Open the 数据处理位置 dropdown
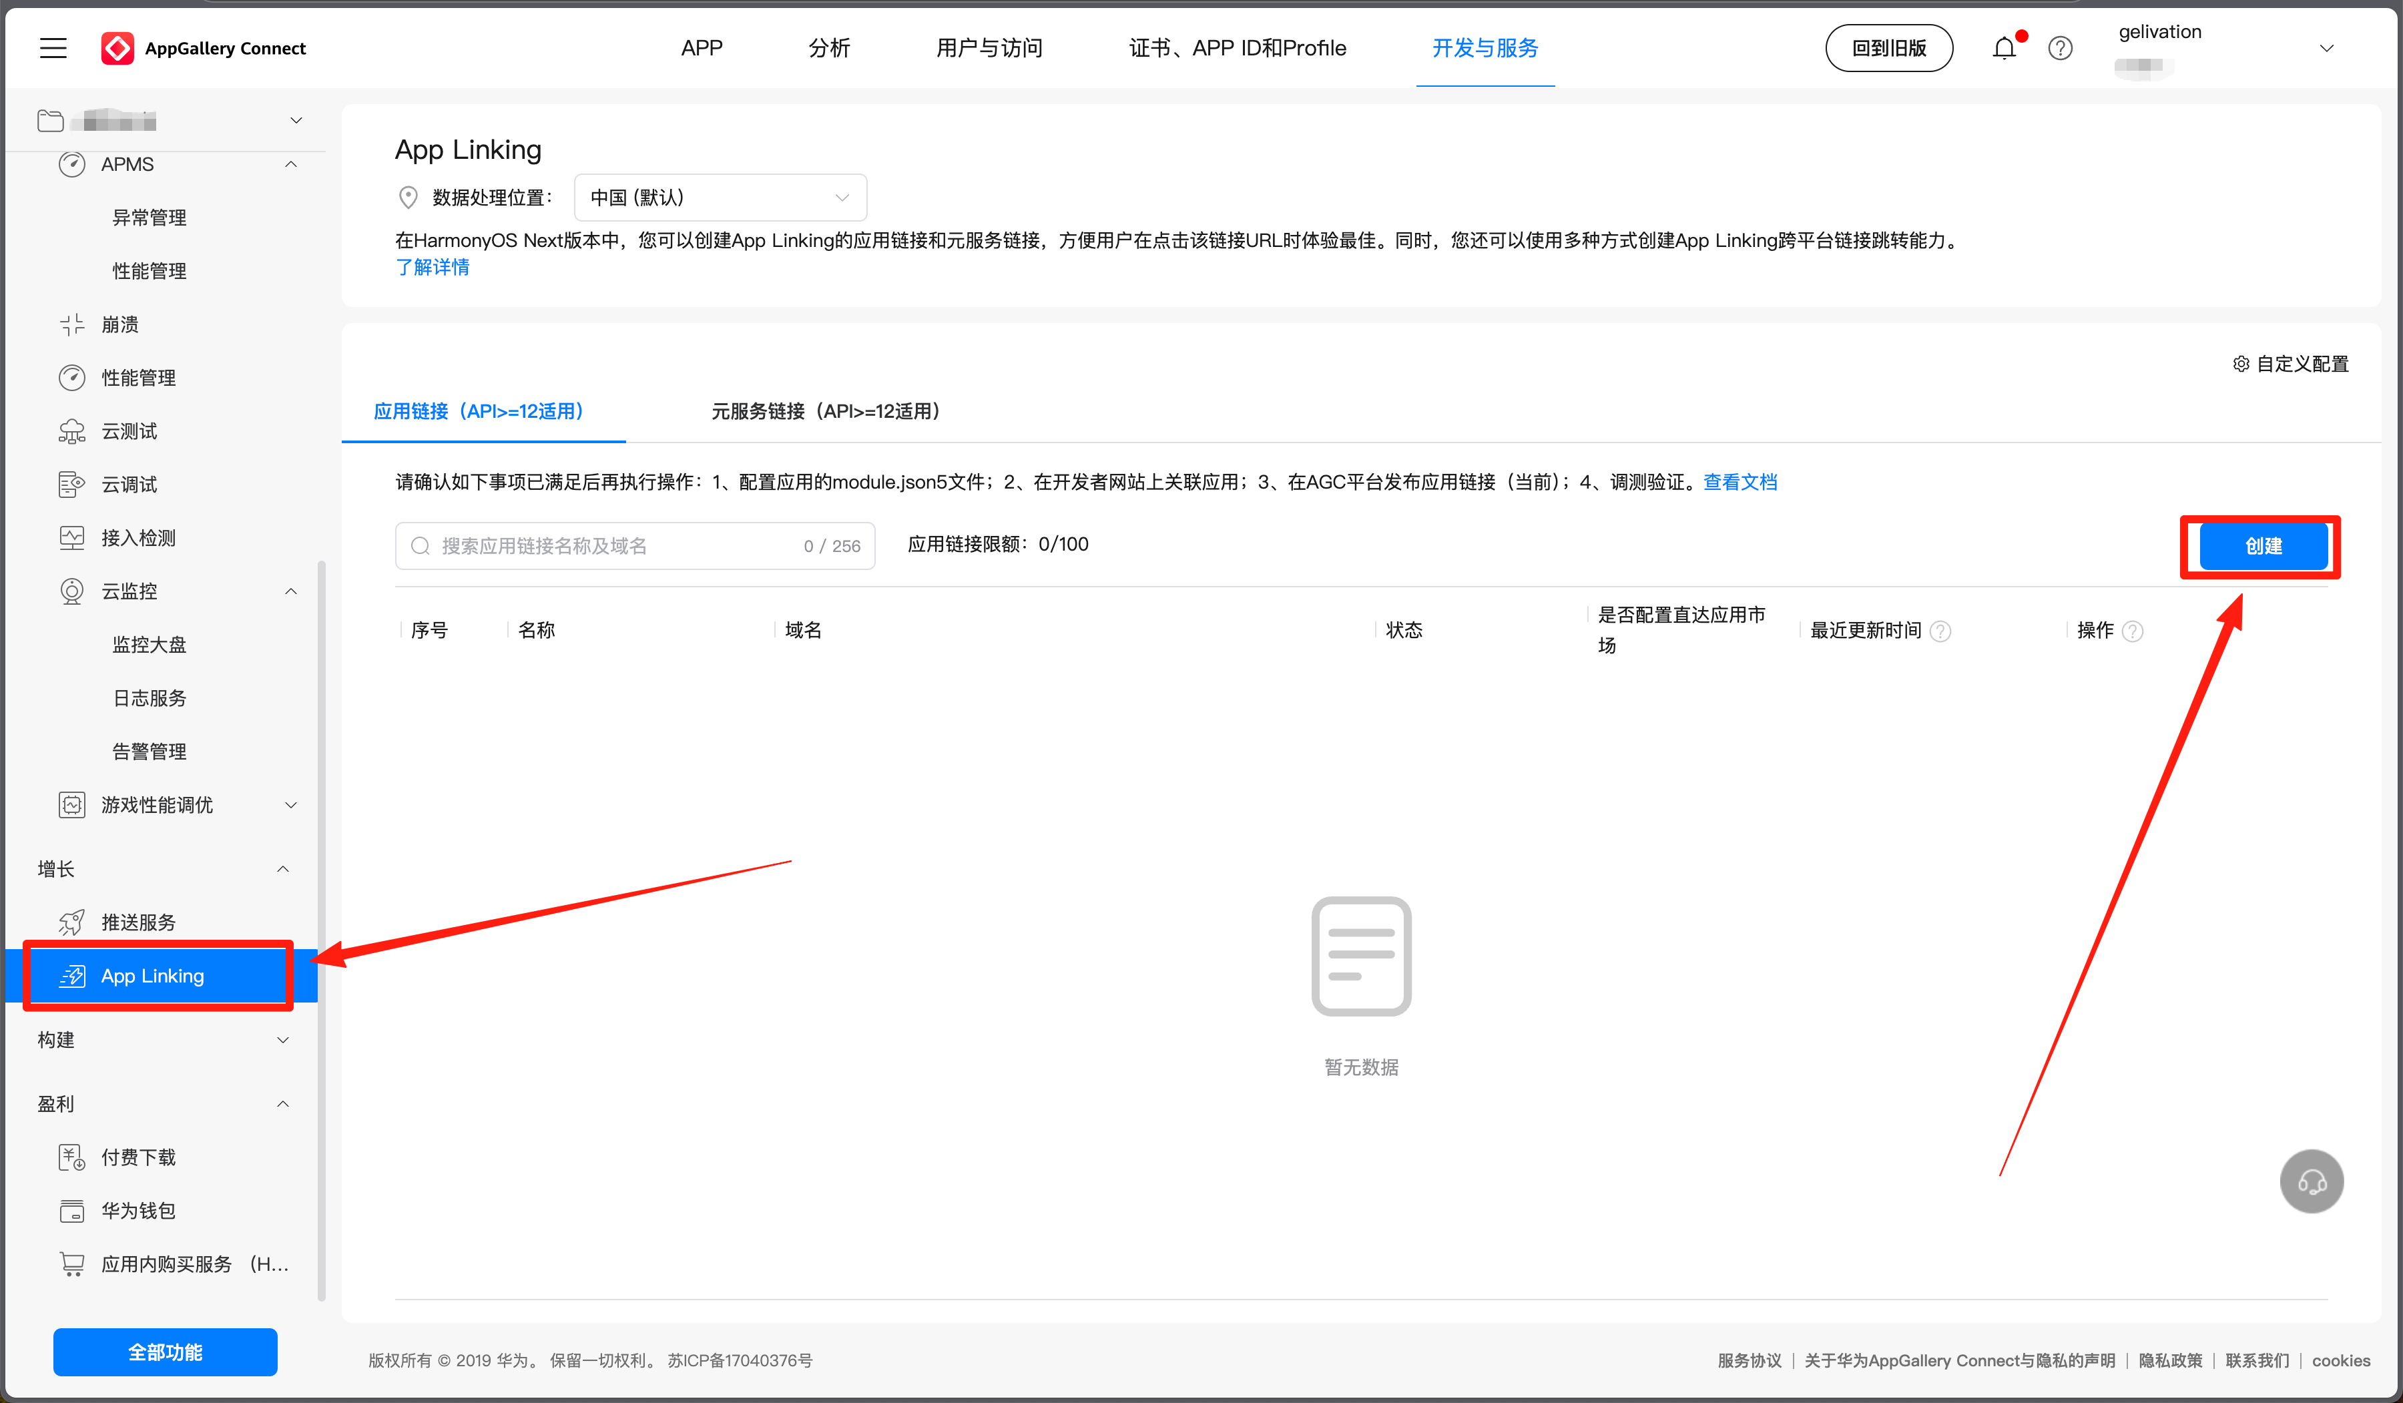 pos(720,198)
